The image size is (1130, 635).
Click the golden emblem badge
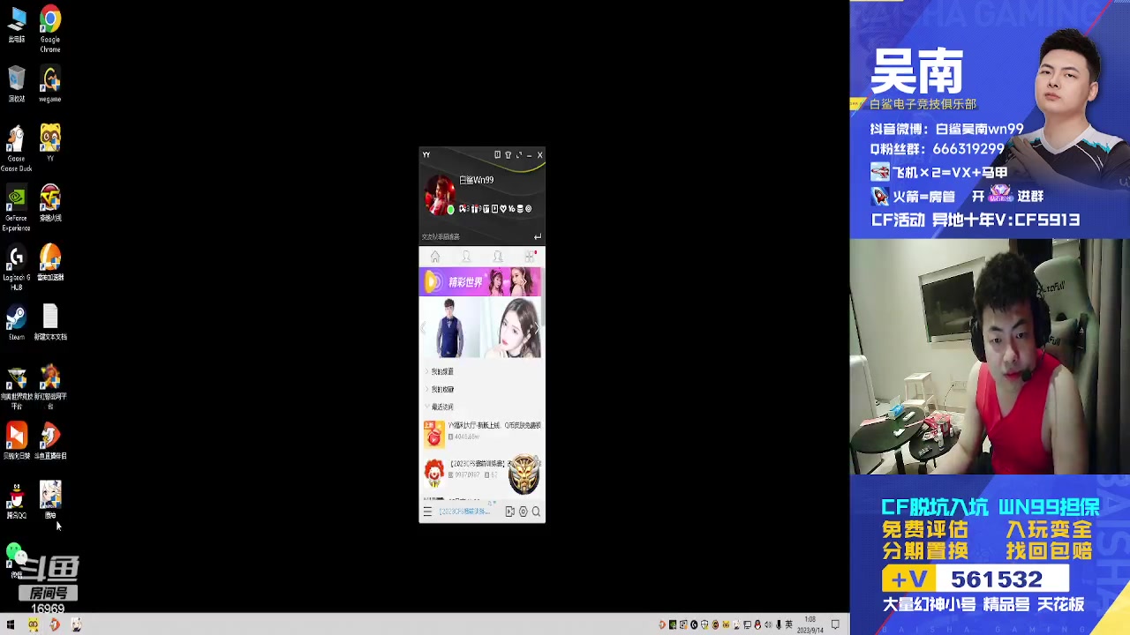524,474
